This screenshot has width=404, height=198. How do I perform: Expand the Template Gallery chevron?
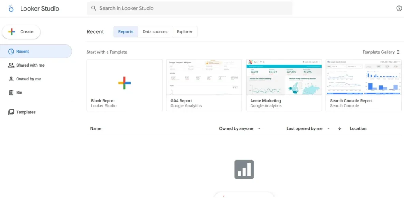(x=398, y=52)
